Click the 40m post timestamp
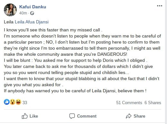Viewport: 167px width, 124px height. [23, 13]
